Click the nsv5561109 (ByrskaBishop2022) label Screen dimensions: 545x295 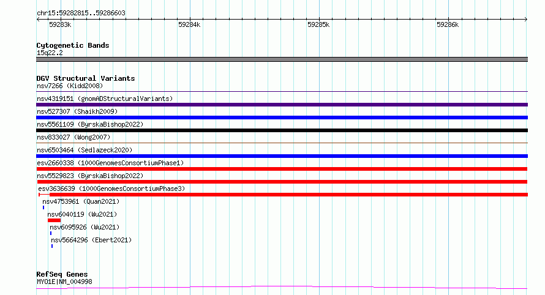tap(90, 124)
